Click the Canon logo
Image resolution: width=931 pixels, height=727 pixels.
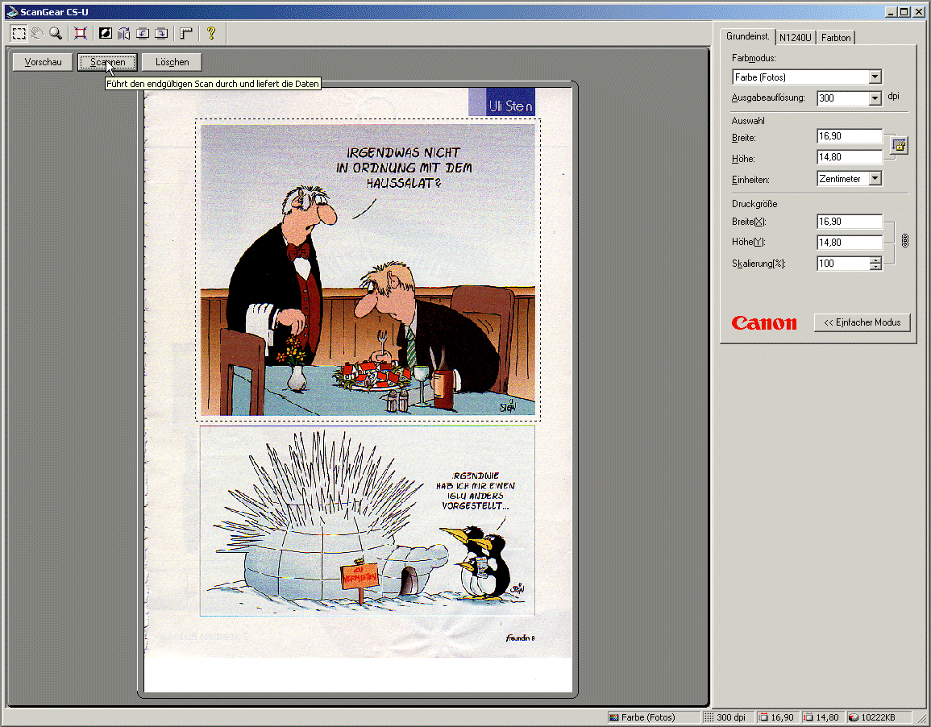(764, 323)
